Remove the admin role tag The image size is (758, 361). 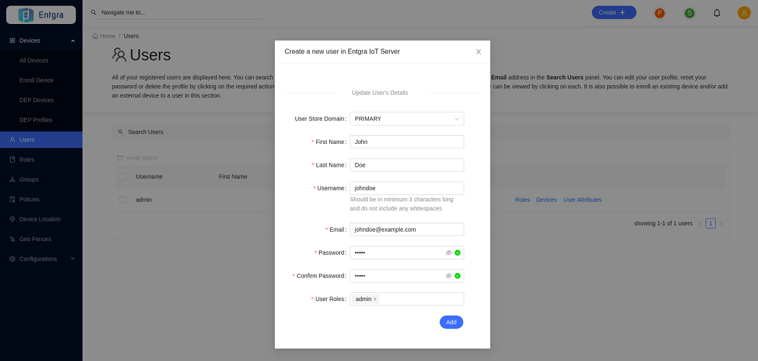375,299
